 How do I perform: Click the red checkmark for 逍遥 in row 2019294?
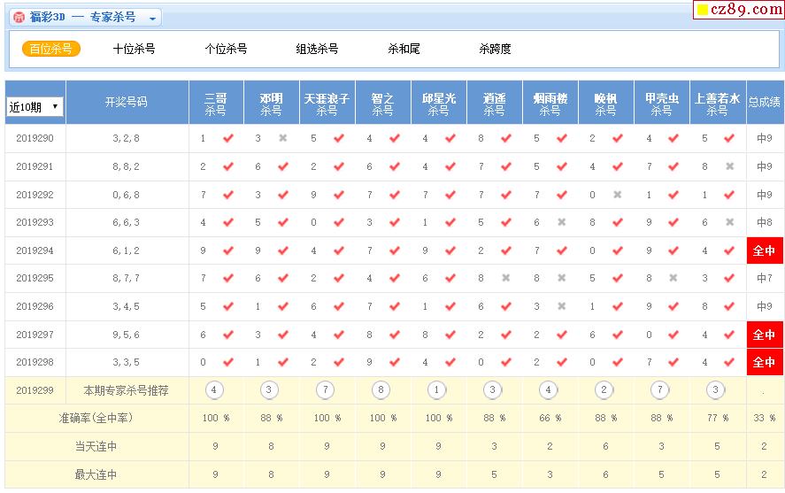506,250
